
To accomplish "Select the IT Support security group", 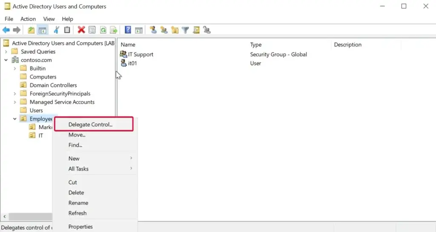I will [x=140, y=55].
